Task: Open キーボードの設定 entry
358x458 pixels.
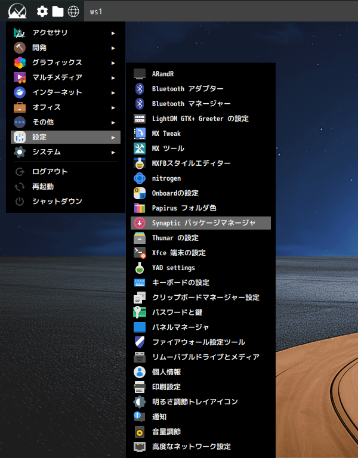Action: tap(200, 283)
